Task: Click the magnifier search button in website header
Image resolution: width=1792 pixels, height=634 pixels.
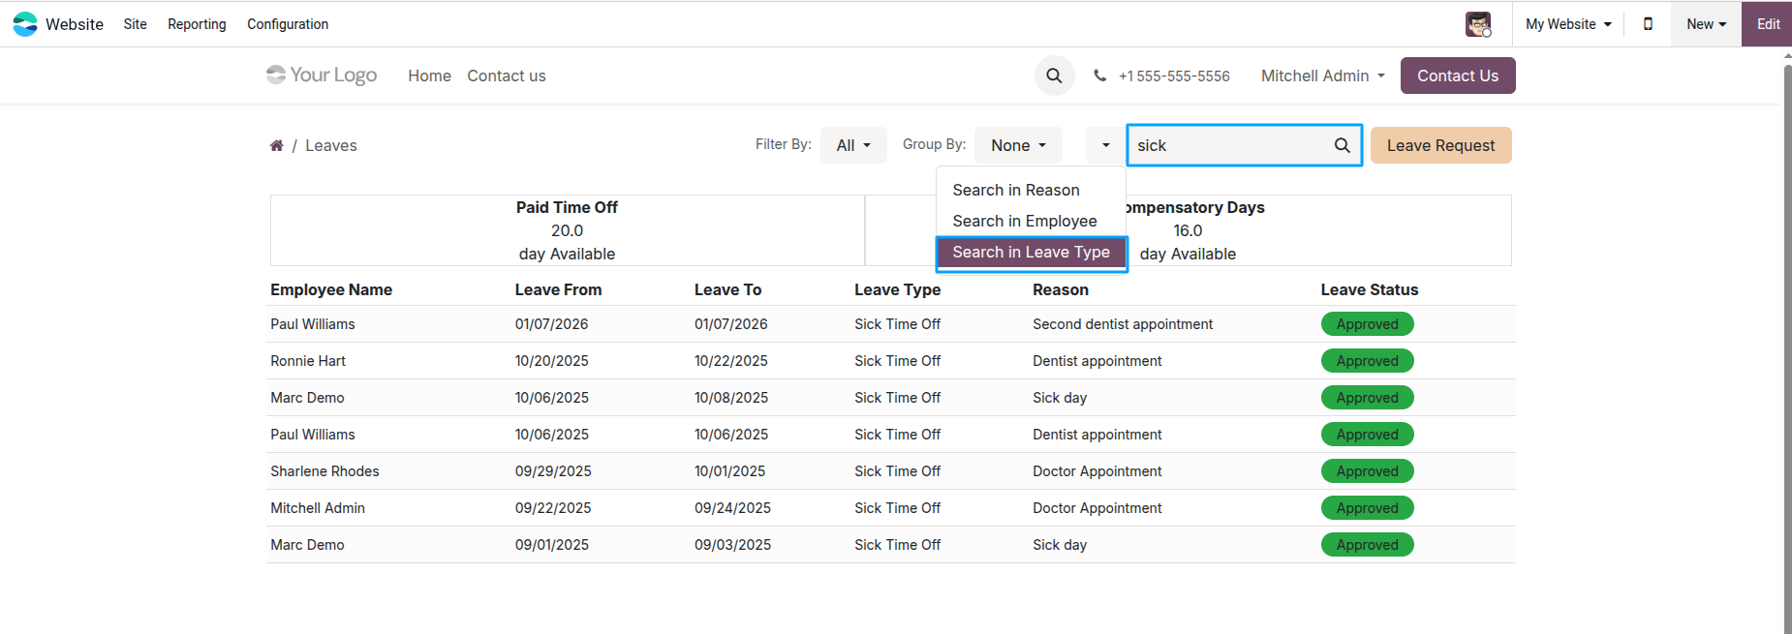Action: point(1054,75)
